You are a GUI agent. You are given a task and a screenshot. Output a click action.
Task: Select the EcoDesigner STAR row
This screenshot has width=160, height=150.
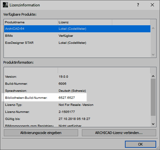(x=77, y=43)
